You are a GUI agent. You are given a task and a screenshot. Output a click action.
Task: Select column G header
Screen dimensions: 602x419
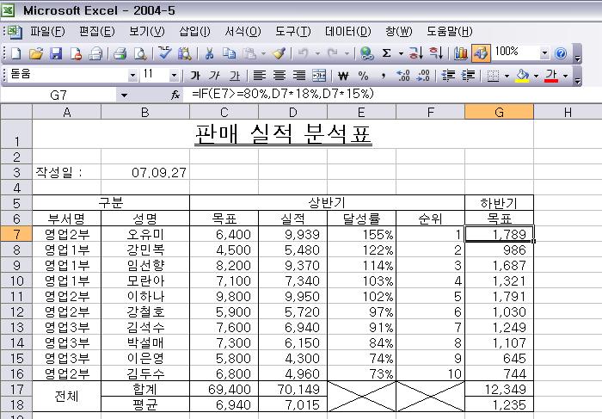click(499, 113)
